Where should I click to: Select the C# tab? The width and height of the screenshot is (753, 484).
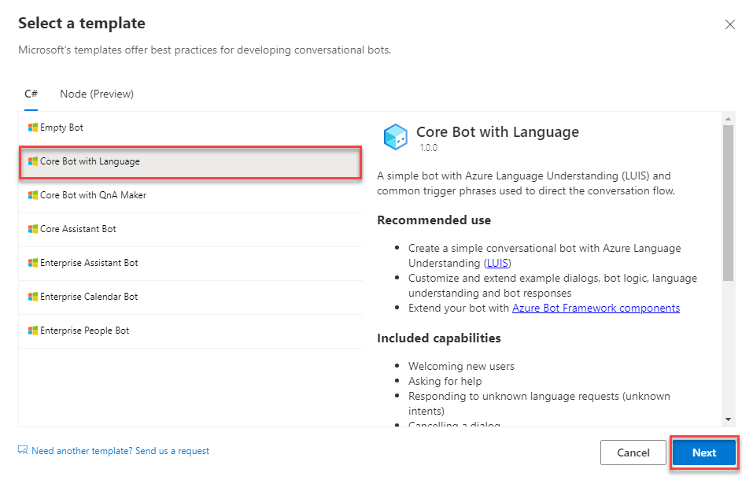[31, 94]
